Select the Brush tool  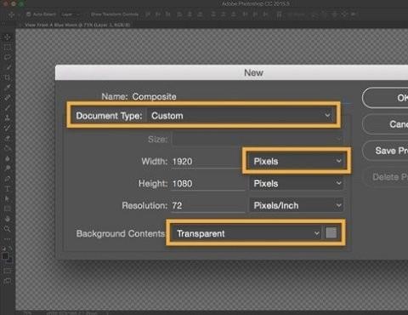tap(8, 108)
